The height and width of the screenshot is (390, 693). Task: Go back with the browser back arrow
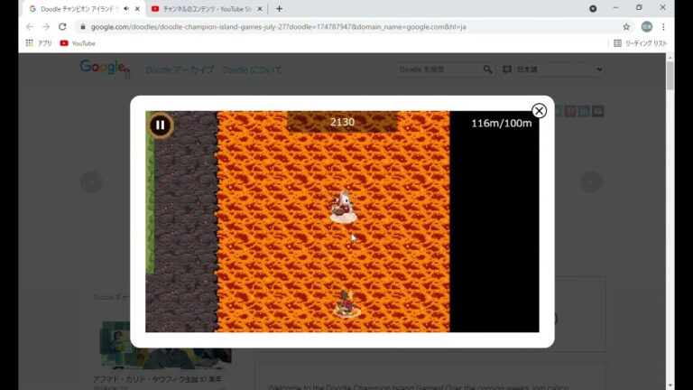29,27
